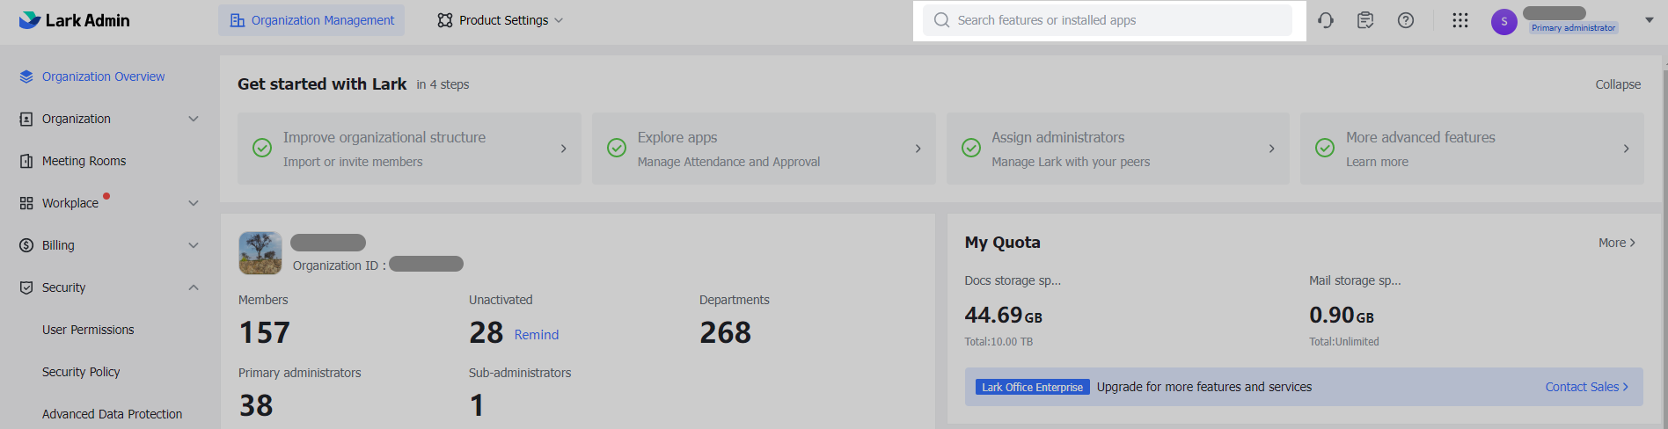Click checkmark on Explore apps card
1668x429 pixels.
click(617, 148)
